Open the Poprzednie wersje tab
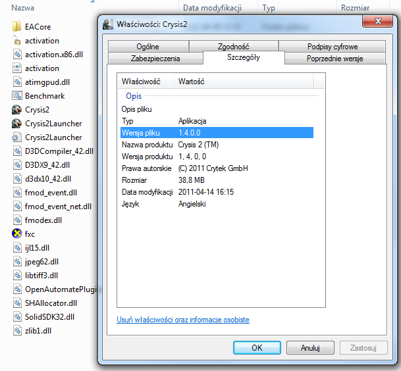The height and width of the screenshot is (371, 401). tap(335, 59)
